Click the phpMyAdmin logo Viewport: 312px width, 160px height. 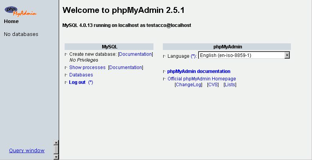20,11
